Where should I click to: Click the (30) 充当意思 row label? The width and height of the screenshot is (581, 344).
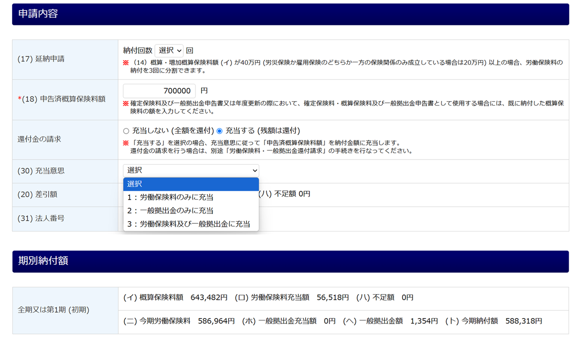pyautogui.click(x=41, y=171)
